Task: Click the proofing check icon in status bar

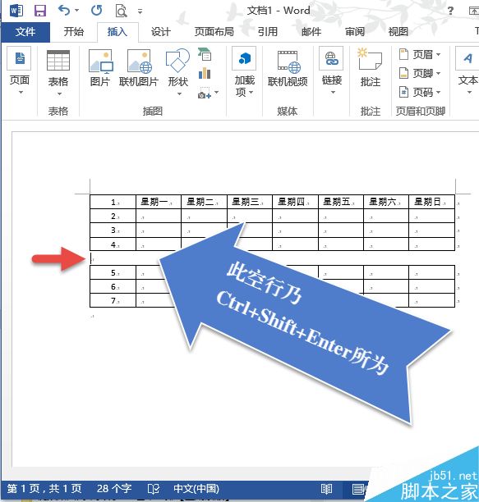Action: click(x=154, y=489)
